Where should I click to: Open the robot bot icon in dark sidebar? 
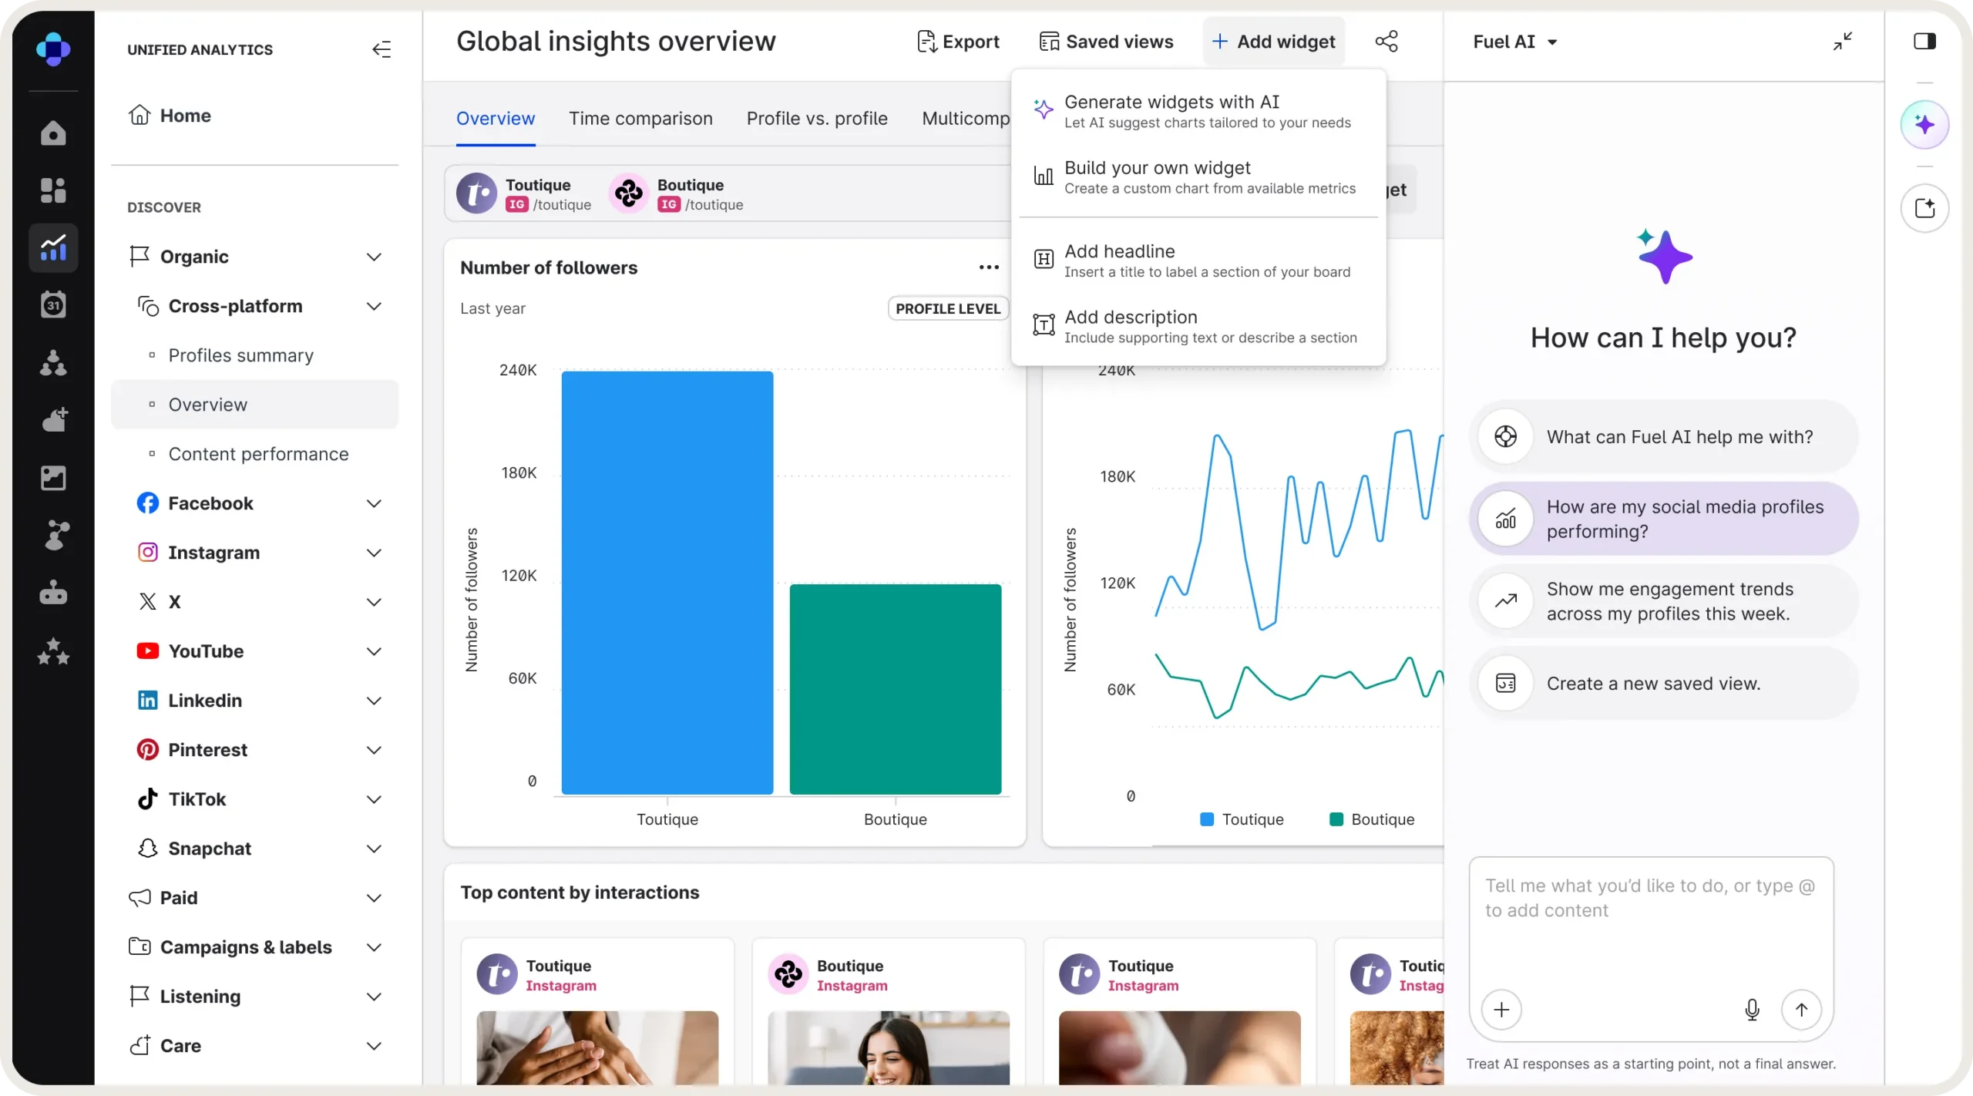[53, 593]
